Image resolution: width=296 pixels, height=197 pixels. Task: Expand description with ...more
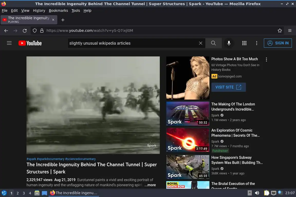(150, 185)
